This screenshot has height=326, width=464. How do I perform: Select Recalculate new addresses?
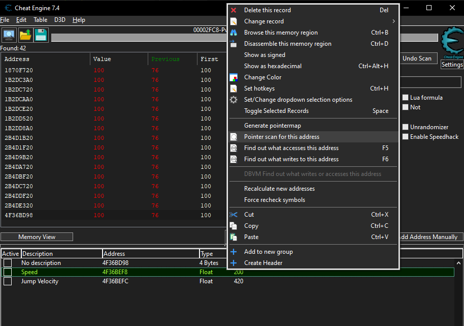(279, 189)
